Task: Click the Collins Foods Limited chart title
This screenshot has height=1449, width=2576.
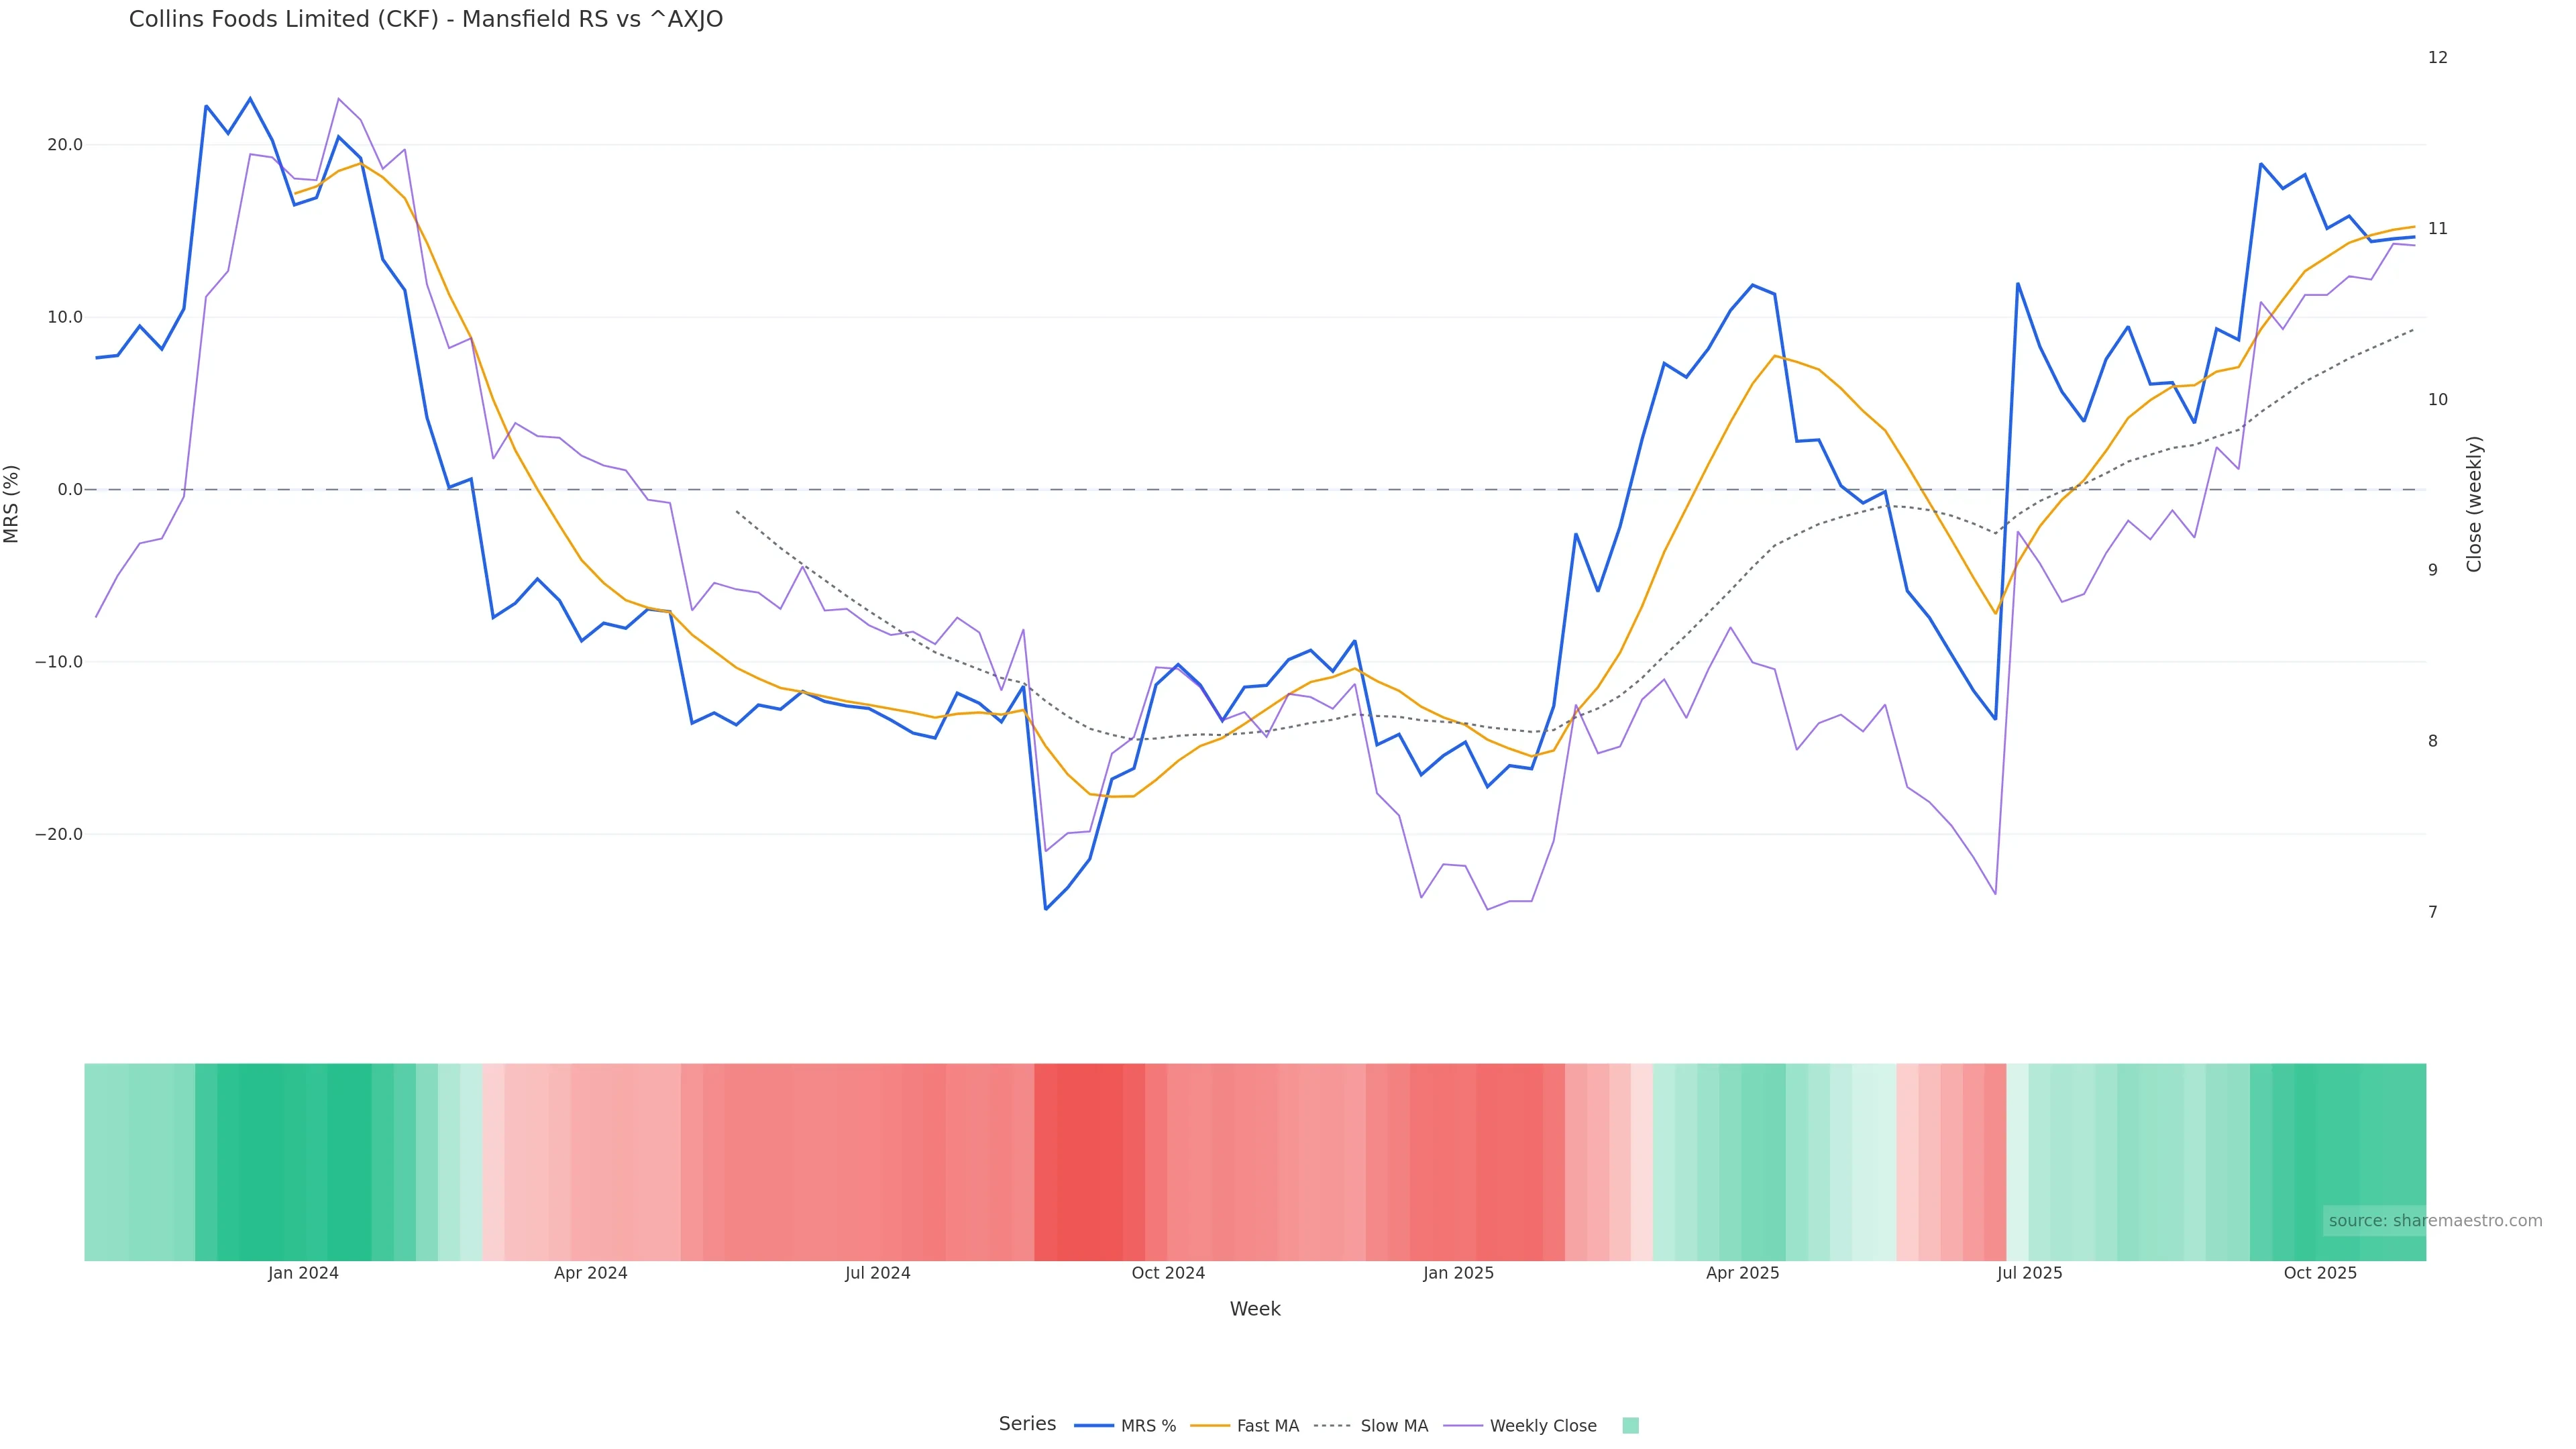Action: 426,19
